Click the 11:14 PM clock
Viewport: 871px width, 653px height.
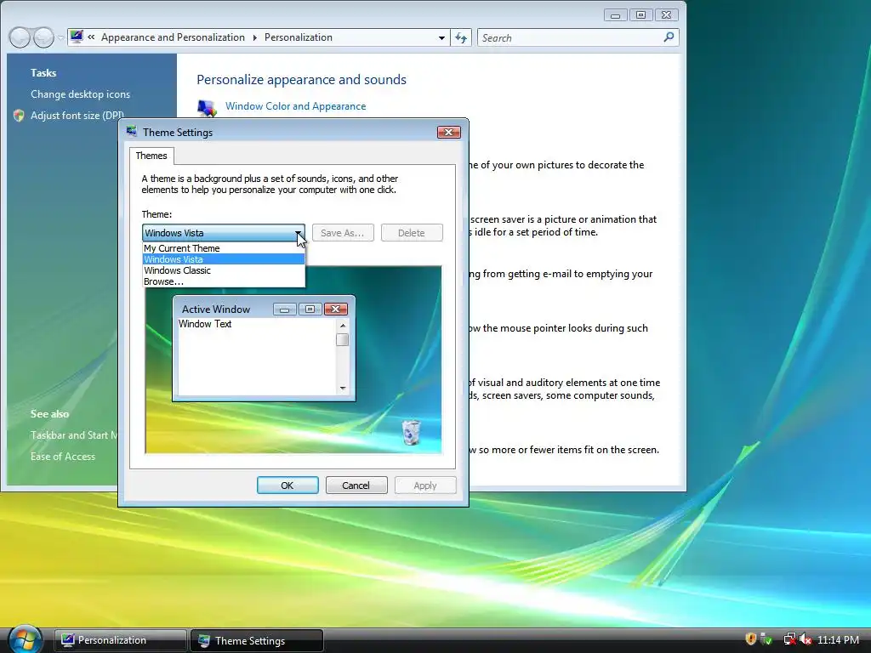click(838, 639)
